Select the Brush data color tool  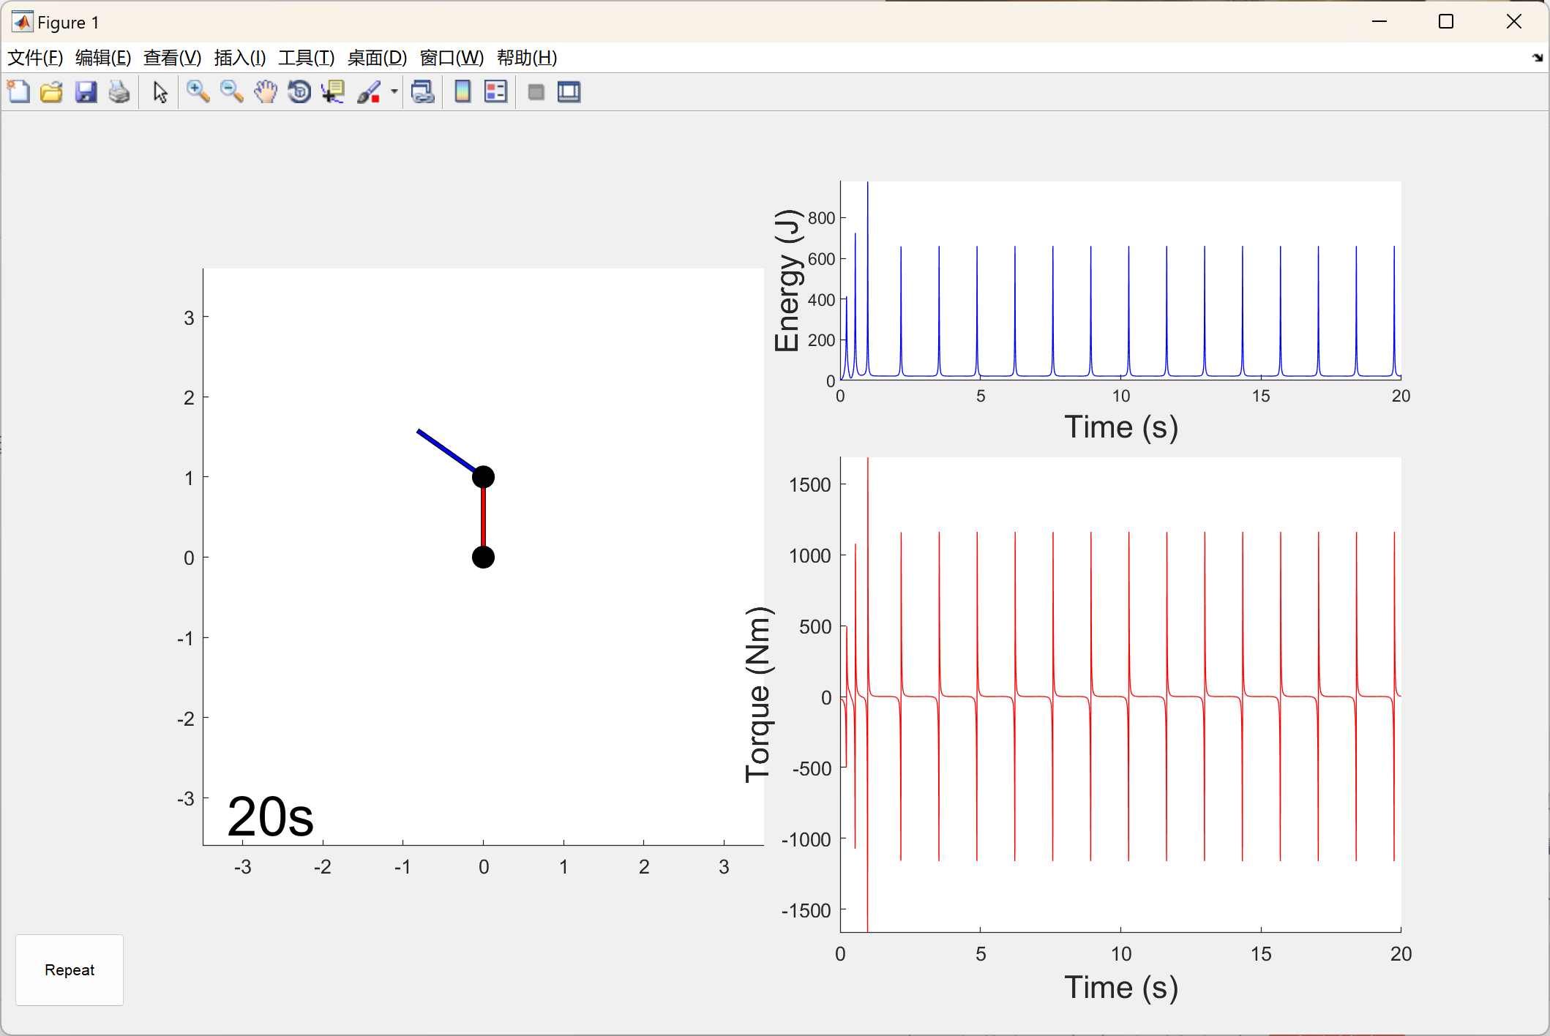369,92
